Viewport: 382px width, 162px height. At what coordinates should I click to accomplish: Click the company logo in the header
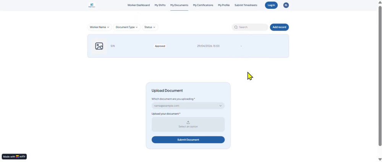pos(92,5)
